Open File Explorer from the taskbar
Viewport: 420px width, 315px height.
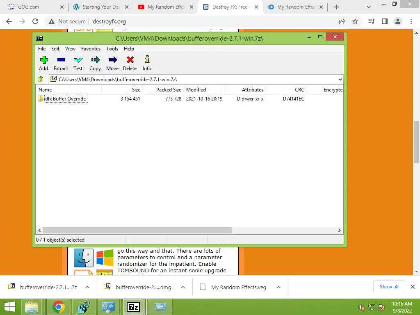[32, 307]
